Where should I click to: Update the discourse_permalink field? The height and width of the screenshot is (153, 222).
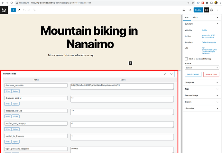[x=16, y=91]
